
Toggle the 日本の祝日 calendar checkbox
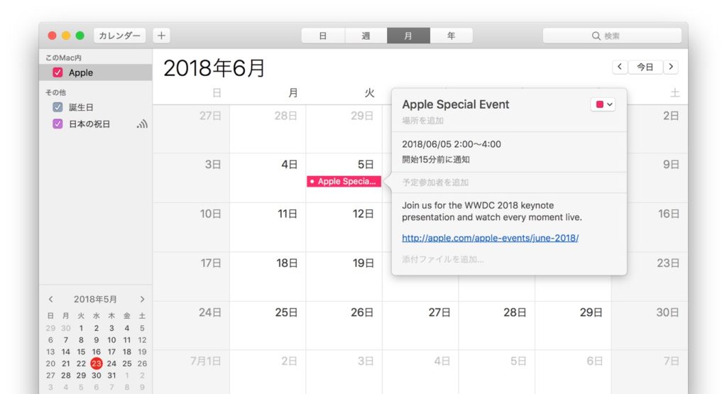58,124
